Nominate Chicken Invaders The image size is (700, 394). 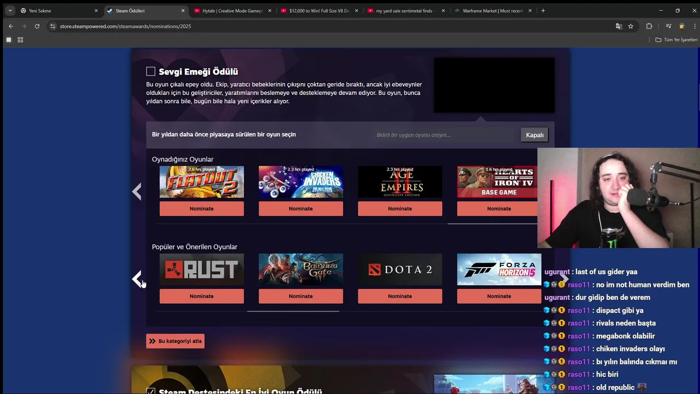click(301, 208)
